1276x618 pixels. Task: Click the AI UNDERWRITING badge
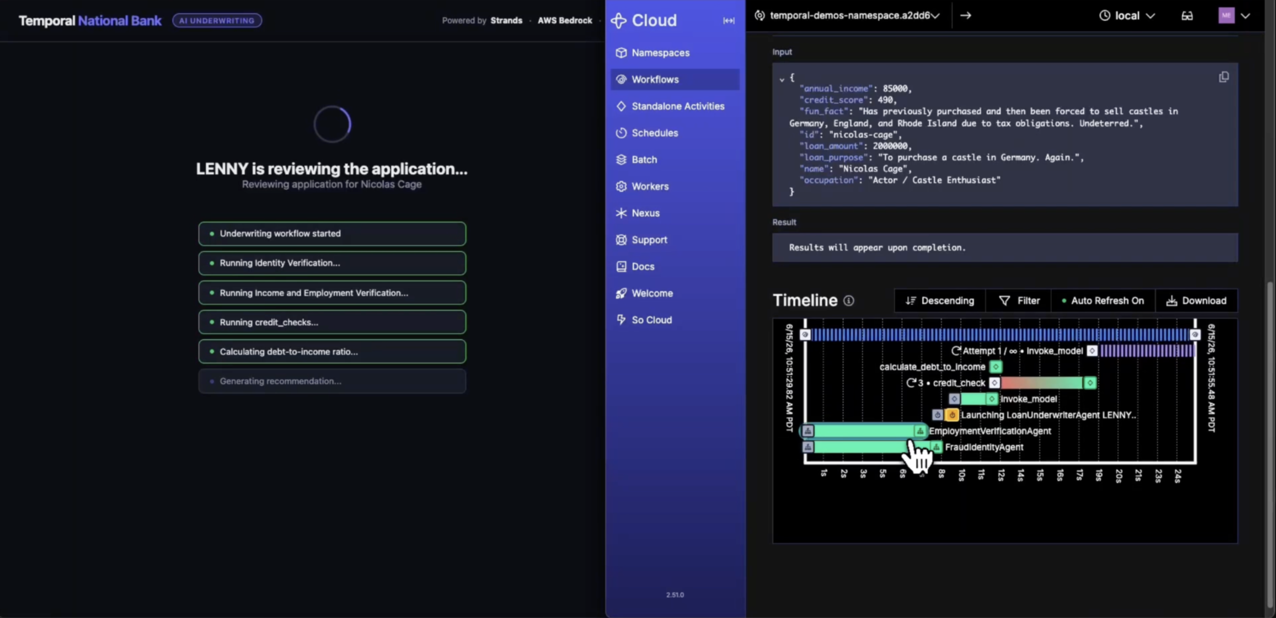217,20
